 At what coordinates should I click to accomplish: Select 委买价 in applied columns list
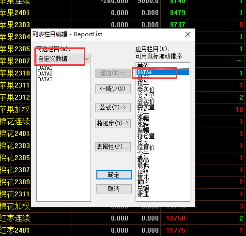146,89
